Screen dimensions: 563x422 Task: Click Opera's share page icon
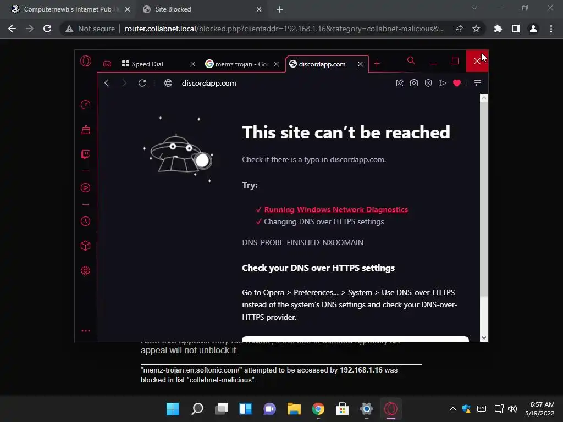pos(400,83)
